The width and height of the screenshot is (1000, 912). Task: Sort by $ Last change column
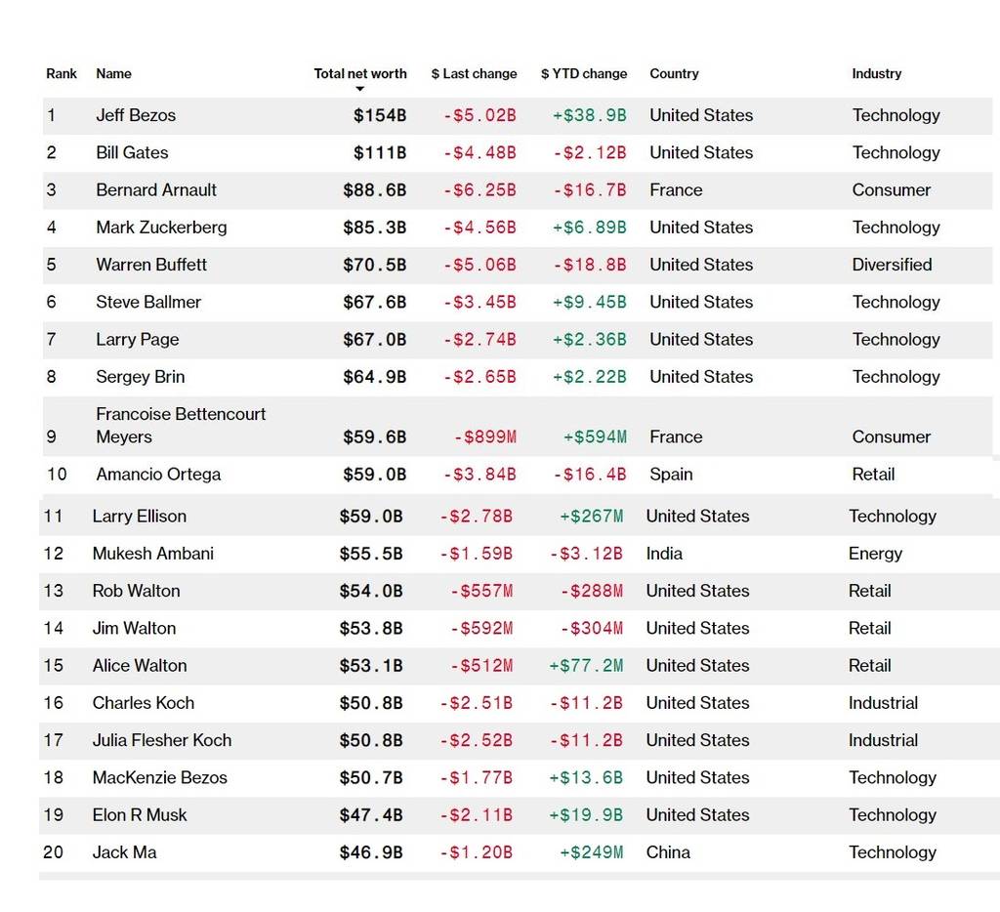[x=474, y=73]
